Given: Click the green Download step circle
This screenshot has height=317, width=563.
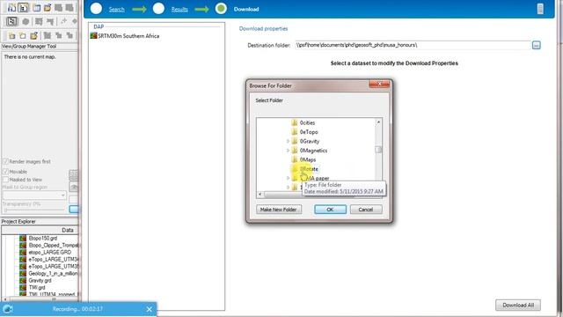Looking at the screenshot, I should tap(221, 9).
